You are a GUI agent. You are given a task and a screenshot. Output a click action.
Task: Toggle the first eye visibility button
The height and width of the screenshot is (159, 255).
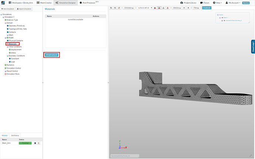coord(184,8)
